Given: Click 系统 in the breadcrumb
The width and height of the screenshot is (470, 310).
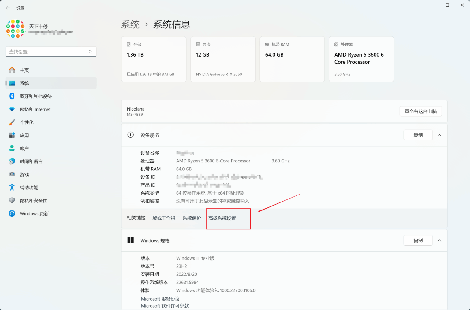Looking at the screenshot, I should point(130,24).
